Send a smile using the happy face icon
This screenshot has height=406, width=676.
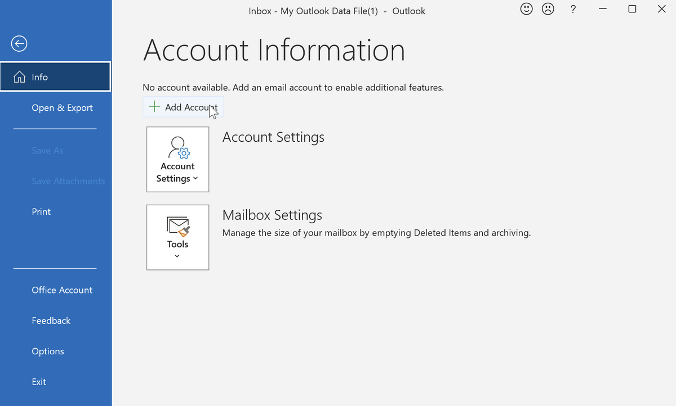tap(526, 9)
